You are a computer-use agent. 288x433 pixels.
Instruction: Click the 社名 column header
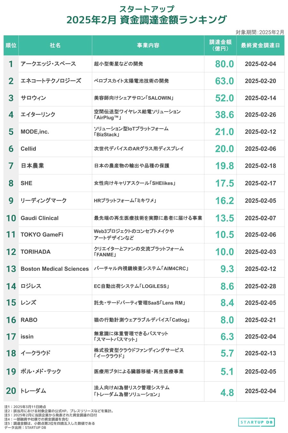pos(55,46)
